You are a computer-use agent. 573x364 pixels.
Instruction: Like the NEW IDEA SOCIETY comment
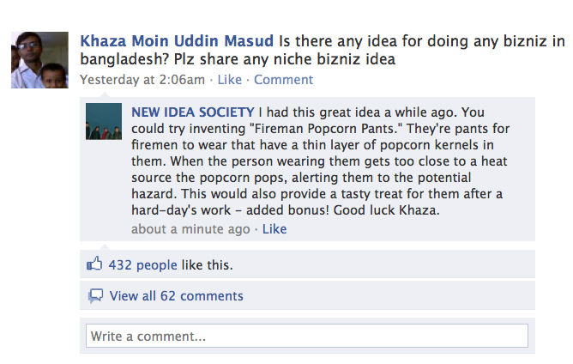[274, 229]
